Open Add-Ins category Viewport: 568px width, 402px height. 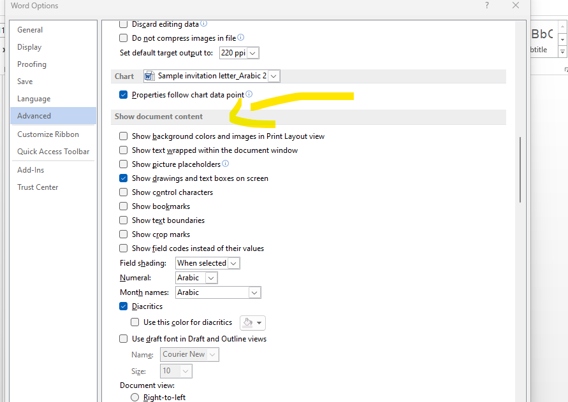[x=54, y=170]
